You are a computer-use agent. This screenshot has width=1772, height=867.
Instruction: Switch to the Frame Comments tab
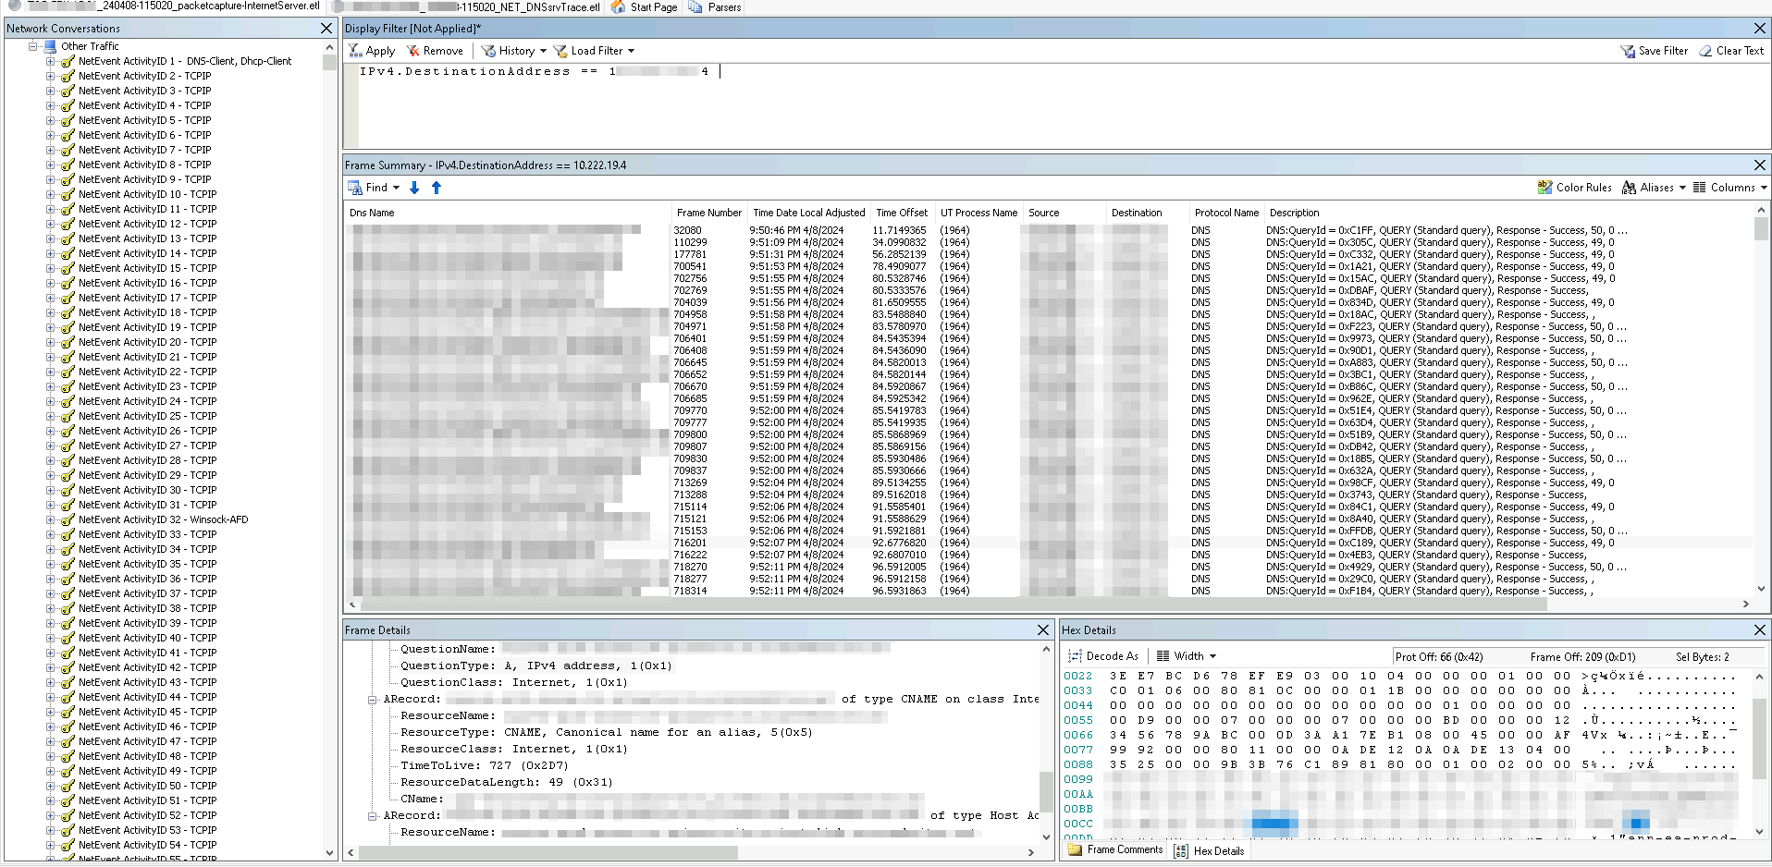click(x=1115, y=850)
